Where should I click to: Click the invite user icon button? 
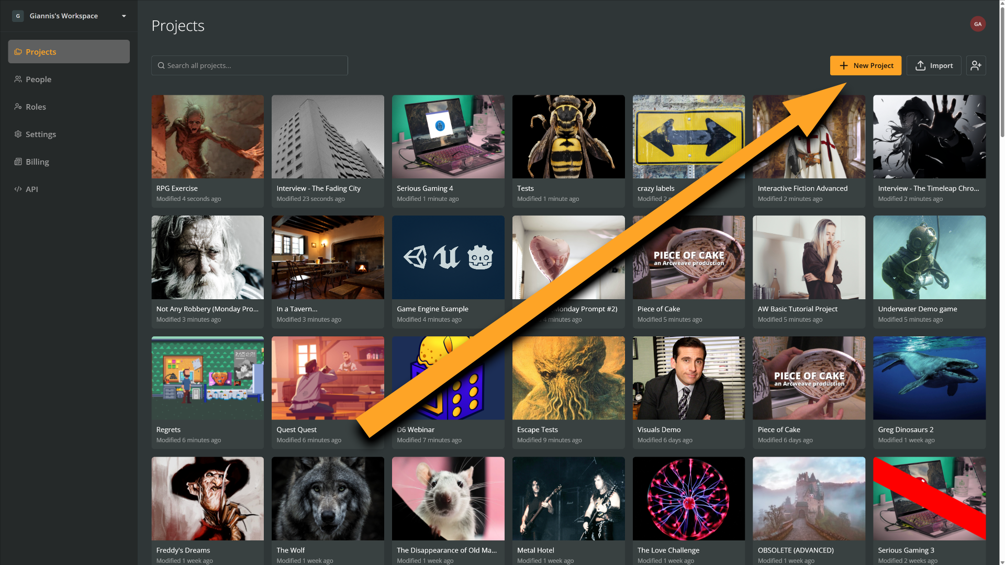976,65
